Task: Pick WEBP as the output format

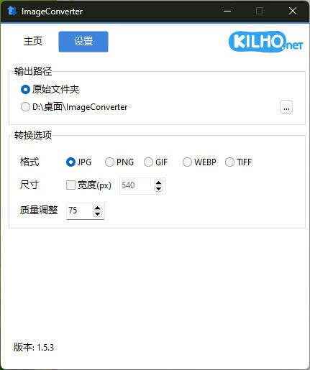Action: point(199,162)
